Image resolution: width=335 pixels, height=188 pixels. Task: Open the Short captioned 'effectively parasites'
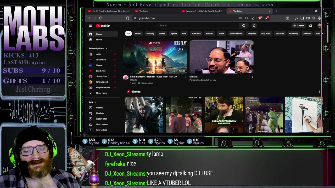click(x=224, y=115)
